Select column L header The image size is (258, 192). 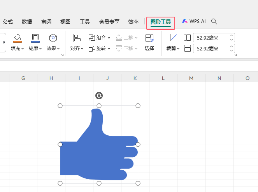click(x=163, y=78)
